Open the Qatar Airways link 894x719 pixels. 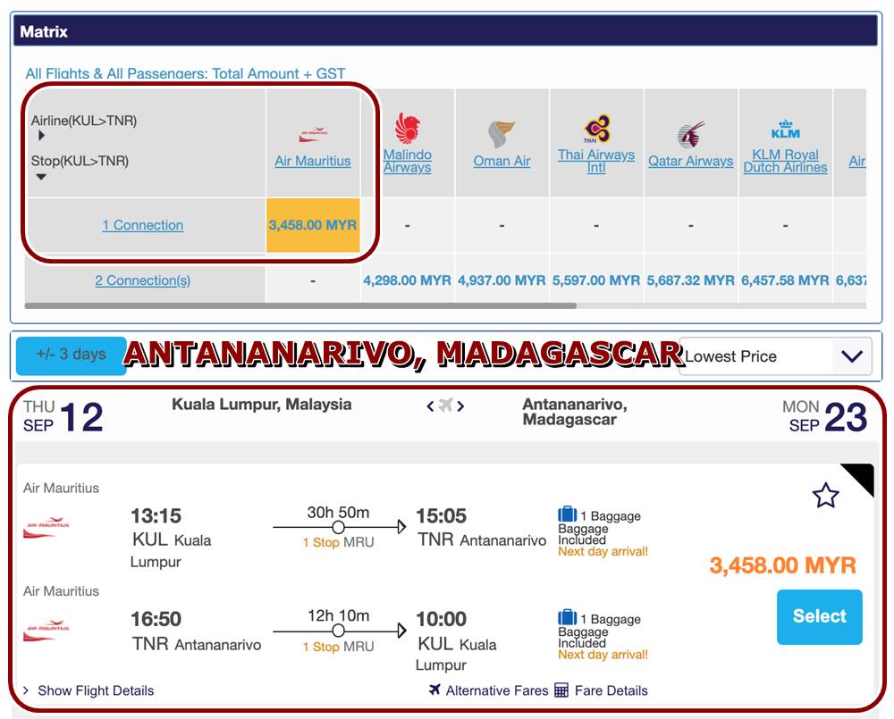coord(690,162)
